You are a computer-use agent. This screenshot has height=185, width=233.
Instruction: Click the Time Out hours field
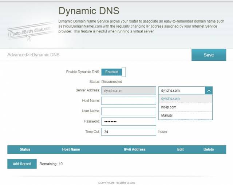[128, 132]
